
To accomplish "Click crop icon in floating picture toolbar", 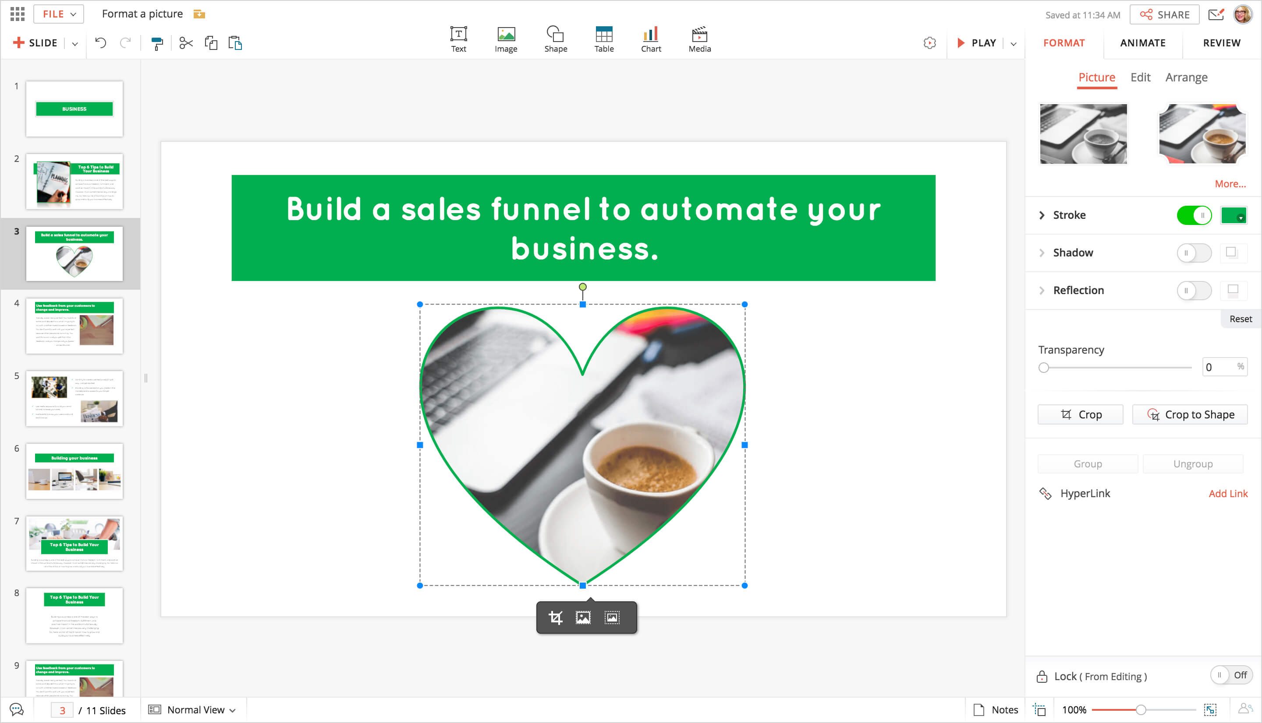I will coord(555,617).
